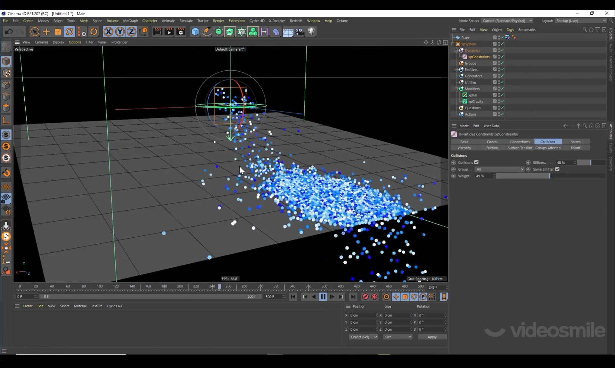The height and width of the screenshot is (368, 615).
Task: Open the Edit Render Settings icon
Action: (181, 32)
